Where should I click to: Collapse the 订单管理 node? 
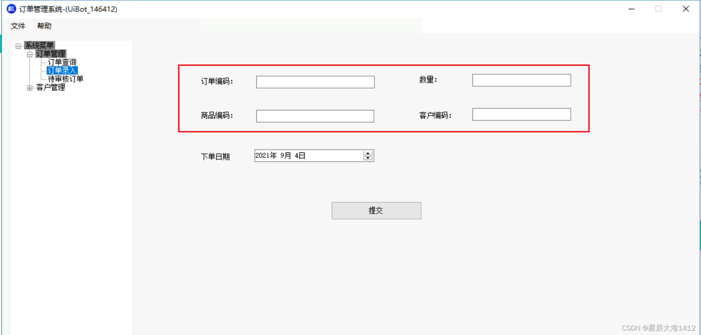(29, 54)
